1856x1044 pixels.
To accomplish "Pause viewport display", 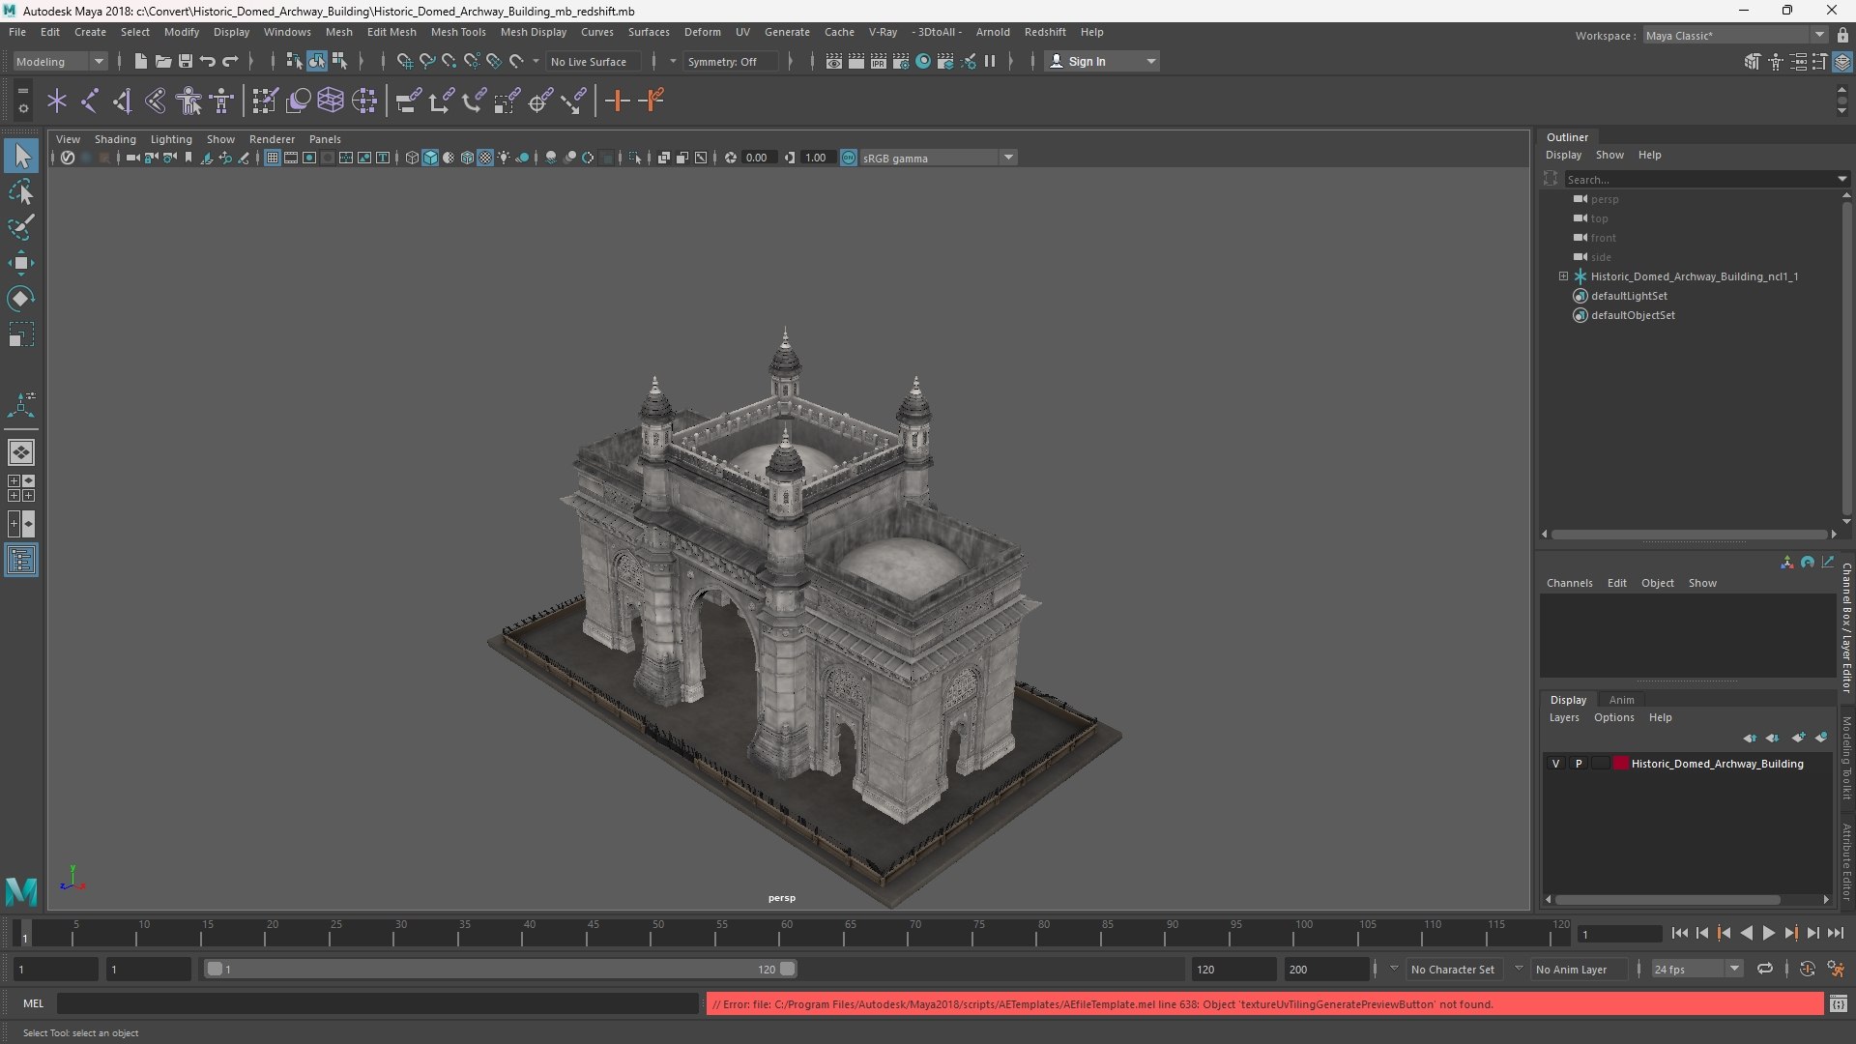I will click(x=990, y=61).
